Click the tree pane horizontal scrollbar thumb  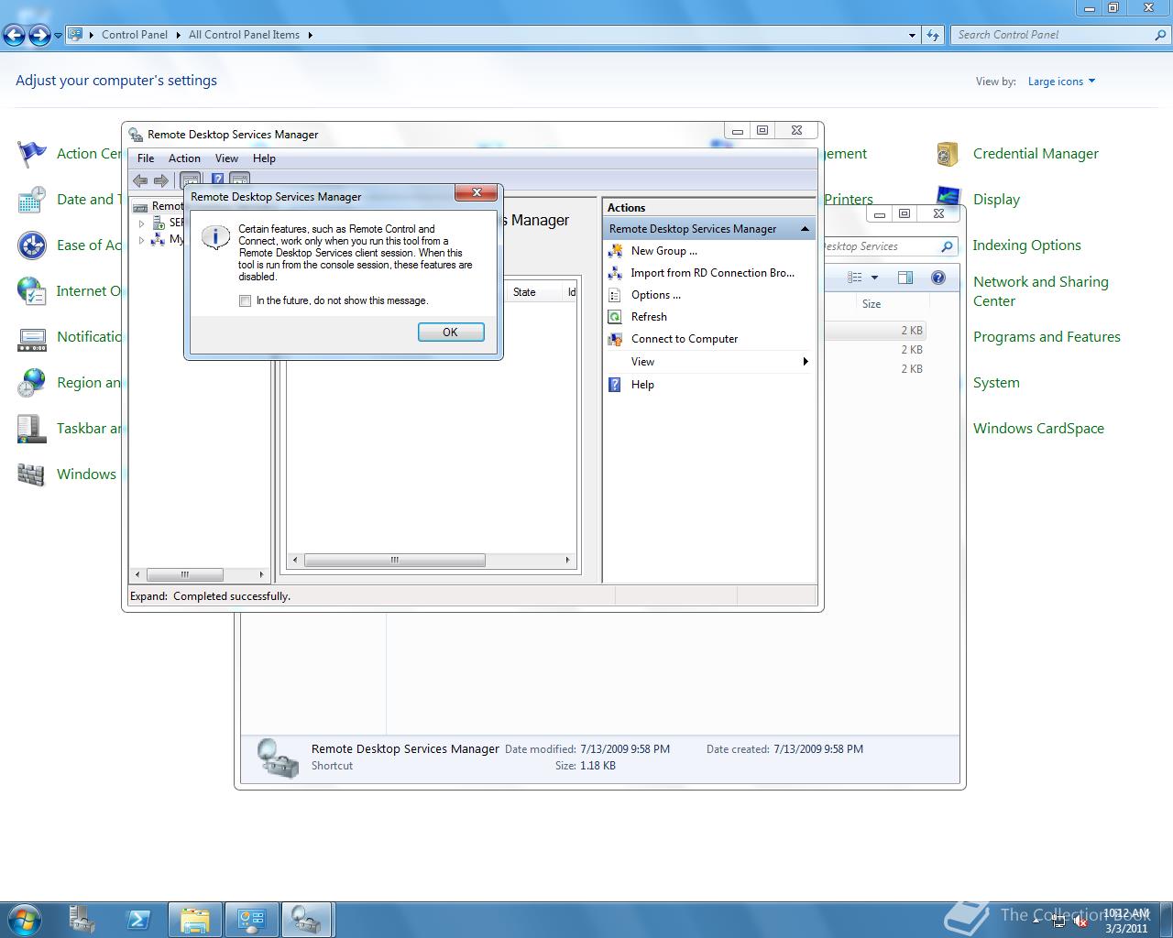point(184,574)
